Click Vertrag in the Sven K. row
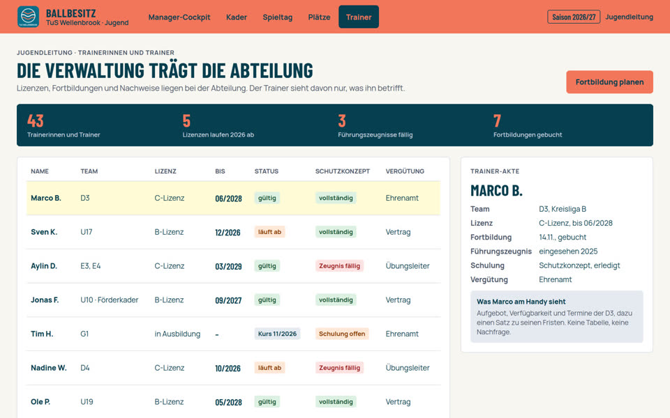Viewport: 670px width, 418px height. pos(398,232)
